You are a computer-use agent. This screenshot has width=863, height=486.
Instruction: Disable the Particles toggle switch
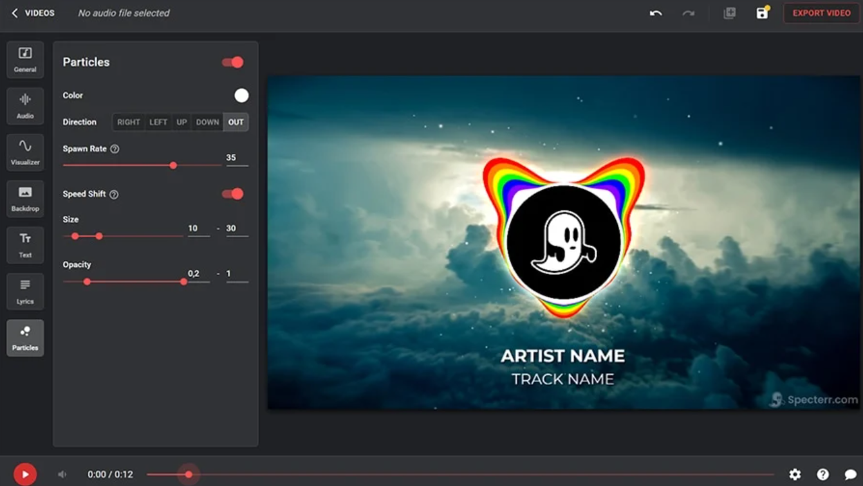click(233, 62)
